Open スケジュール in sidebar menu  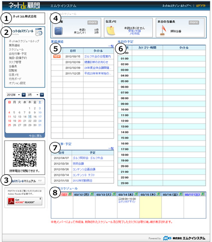(16, 49)
